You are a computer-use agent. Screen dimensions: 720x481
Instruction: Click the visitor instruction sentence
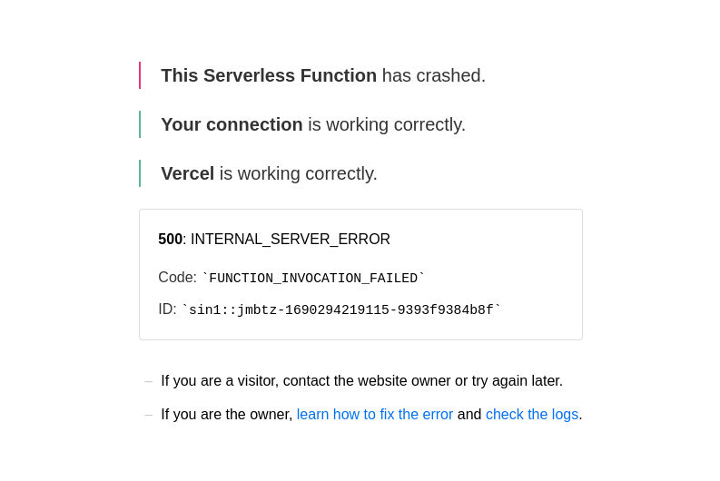(362, 380)
